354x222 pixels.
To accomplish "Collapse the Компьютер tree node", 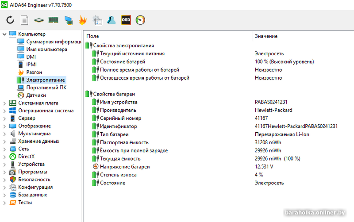I will pos(4,34).
